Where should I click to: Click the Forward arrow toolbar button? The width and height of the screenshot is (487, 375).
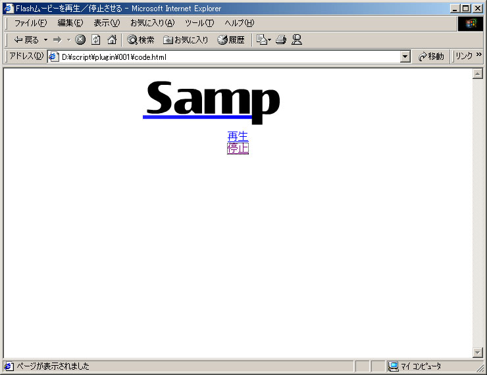coord(57,39)
